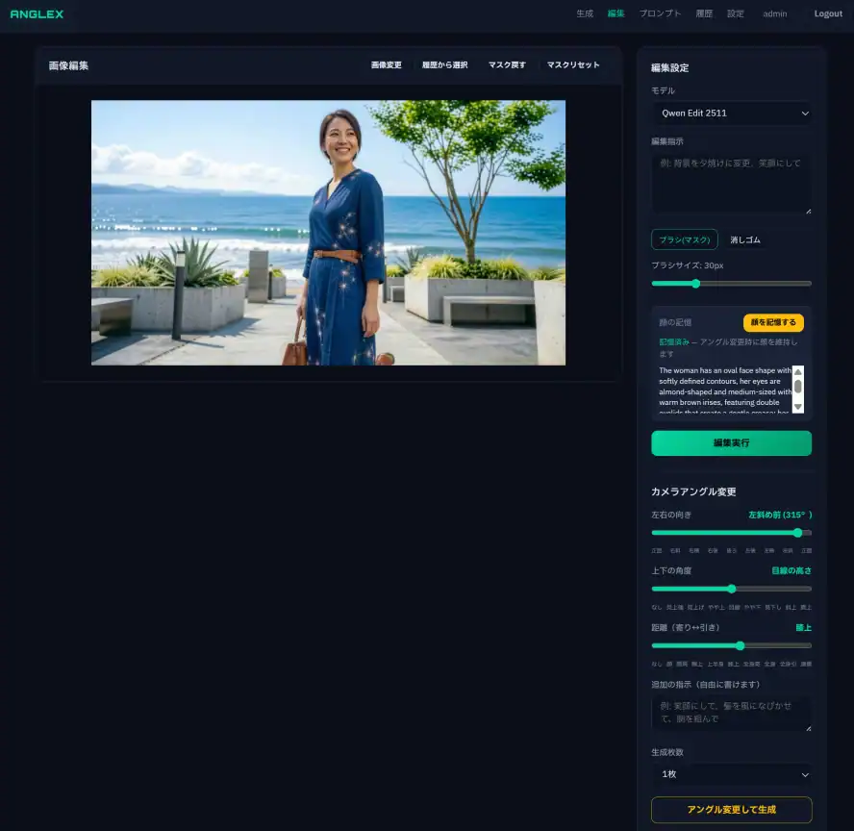This screenshot has height=831, width=854.
Task: Expand the admin account menu
Action: (775, 13)
